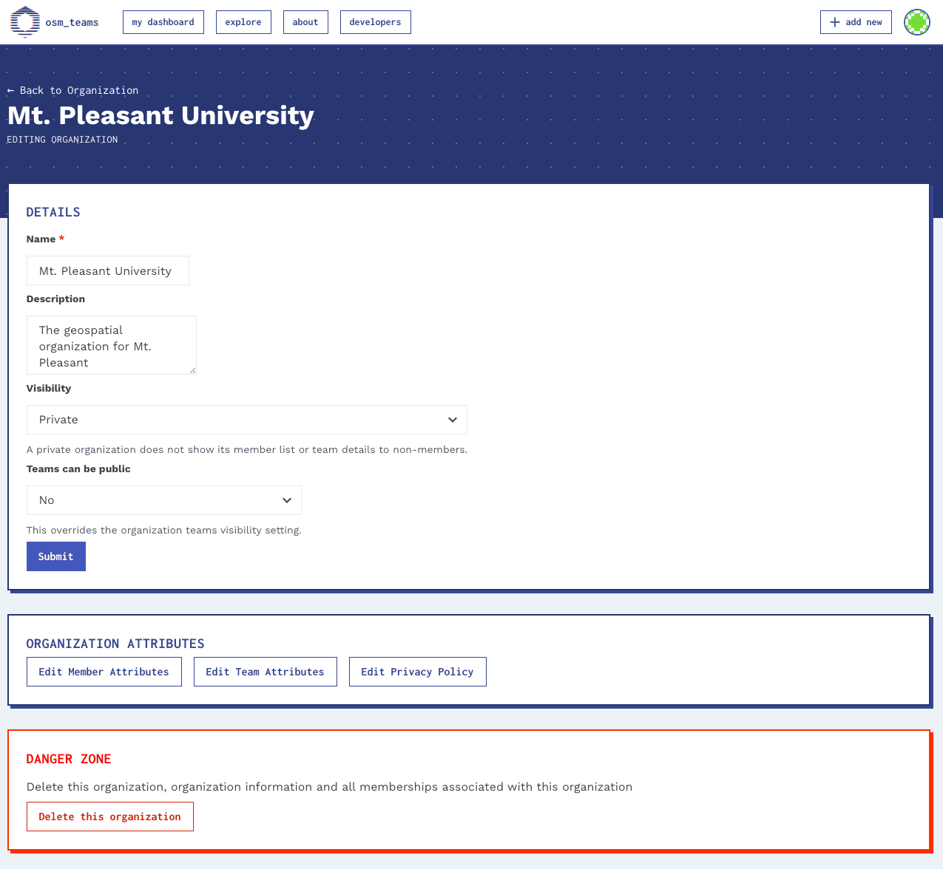This screenshot has height=869, width=943.
Task: Focus the organization Name input field
Action: [x=108, y=270]
